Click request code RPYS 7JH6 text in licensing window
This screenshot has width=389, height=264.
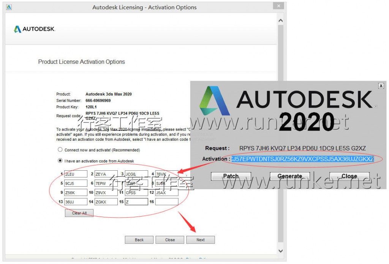[122, 116]
